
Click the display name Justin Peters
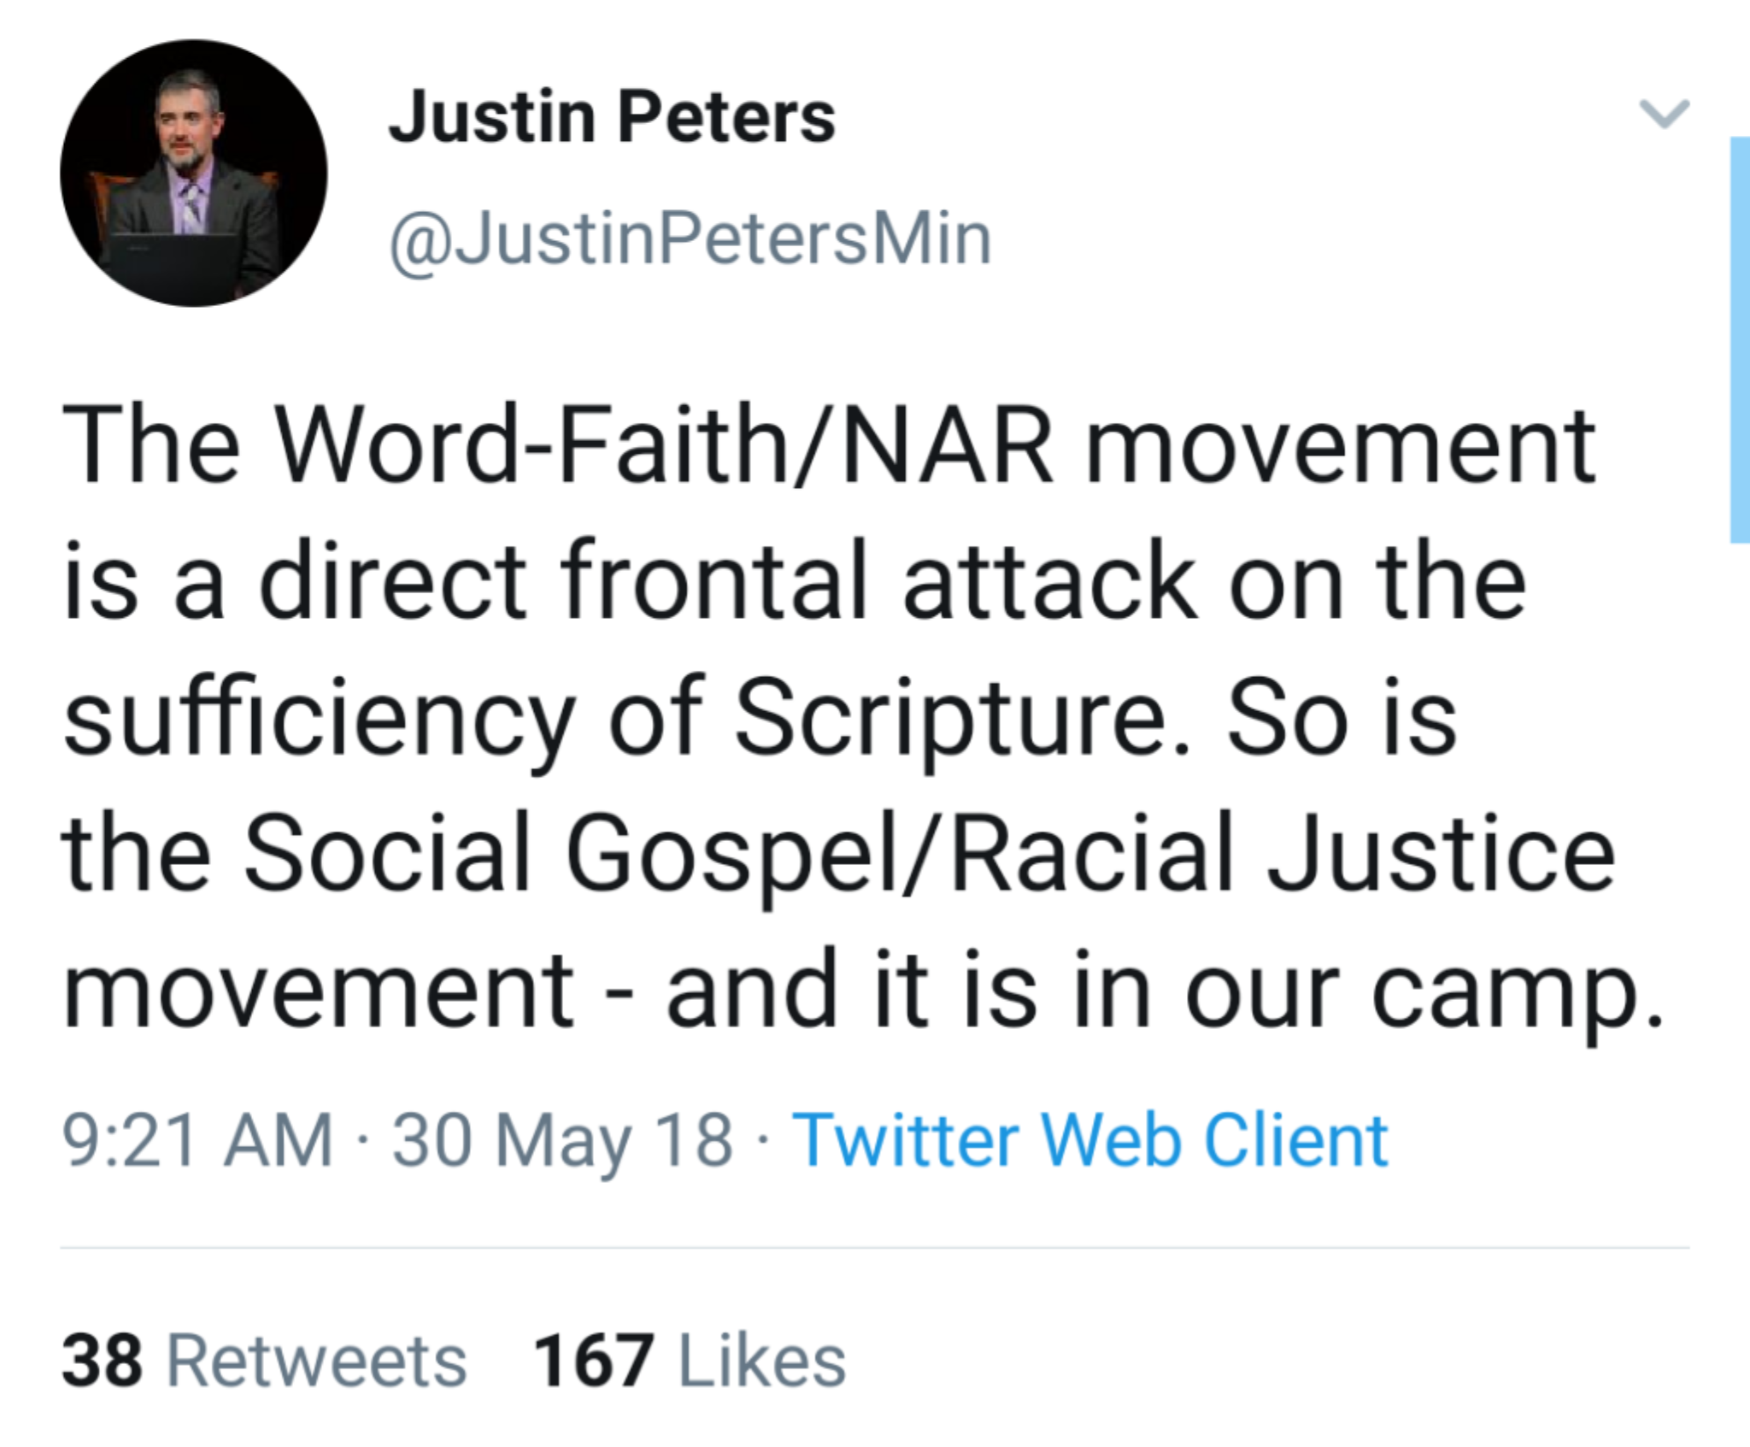point(612,118)
